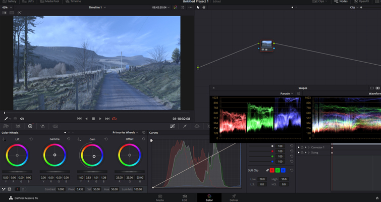Mute audio with the speaker icon
This screenshot has height=202, width=381.
pos(22,119)
